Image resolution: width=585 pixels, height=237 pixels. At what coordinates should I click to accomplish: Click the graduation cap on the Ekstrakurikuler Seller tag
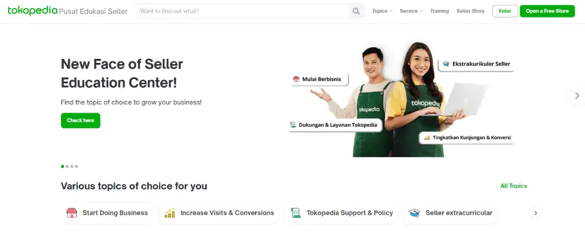coord(446,64)
